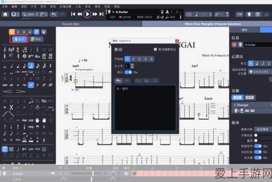
Task: Select lyrics line 1 in the lyrics dialog
Action: [127, 59]
